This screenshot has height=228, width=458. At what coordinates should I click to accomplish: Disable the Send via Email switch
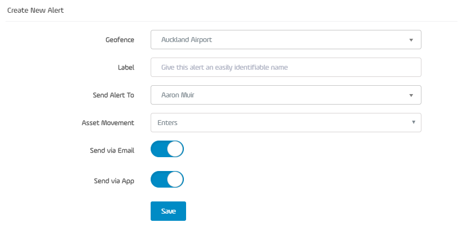coord(167,149)
